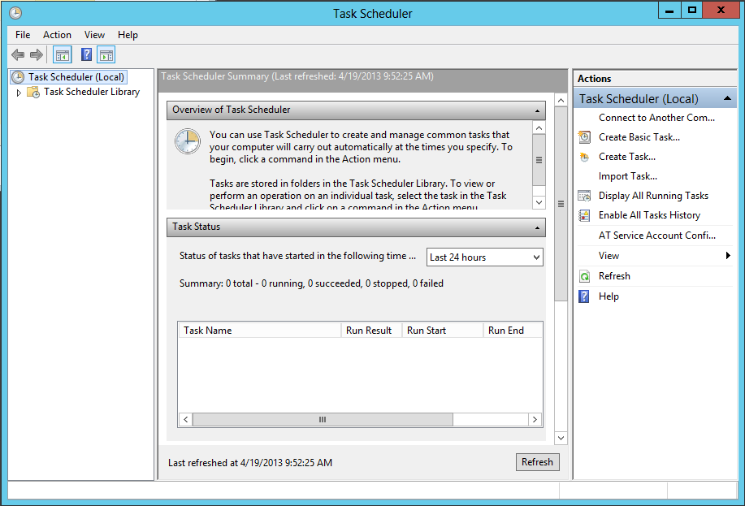Click the back arrow toolbar icon
Viewport: 745px width, 506px height.
[18, 55]
